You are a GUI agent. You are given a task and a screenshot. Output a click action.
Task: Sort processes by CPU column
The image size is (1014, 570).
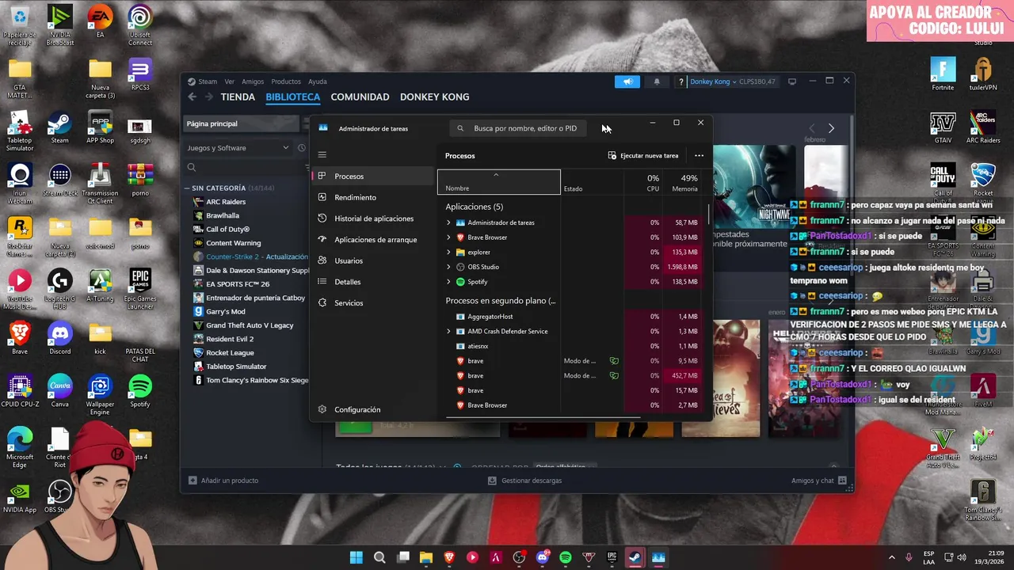653,183
